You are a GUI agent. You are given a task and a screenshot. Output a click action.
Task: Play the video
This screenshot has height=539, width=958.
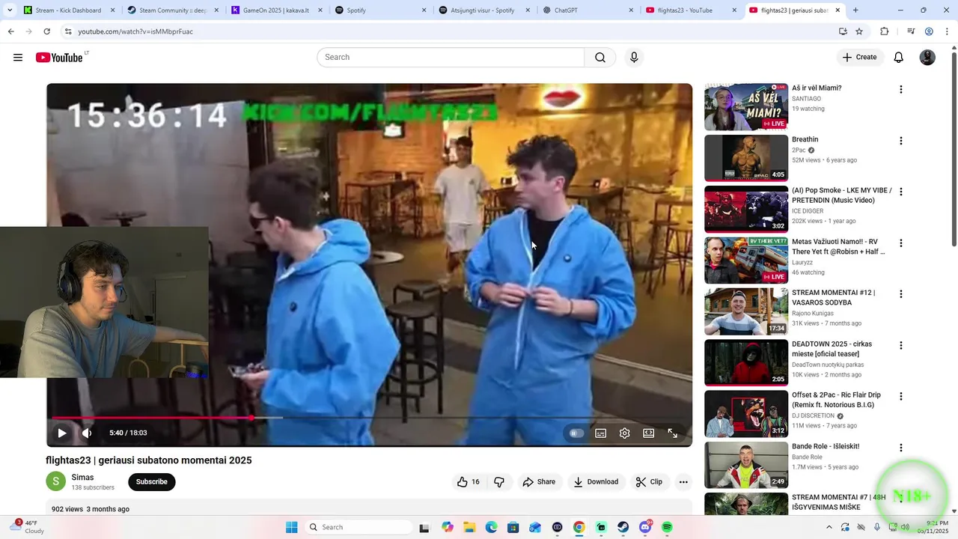[62, 433]
